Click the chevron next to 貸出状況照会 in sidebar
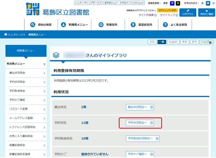Screen dimensions: 216x158 coord(44,73)
